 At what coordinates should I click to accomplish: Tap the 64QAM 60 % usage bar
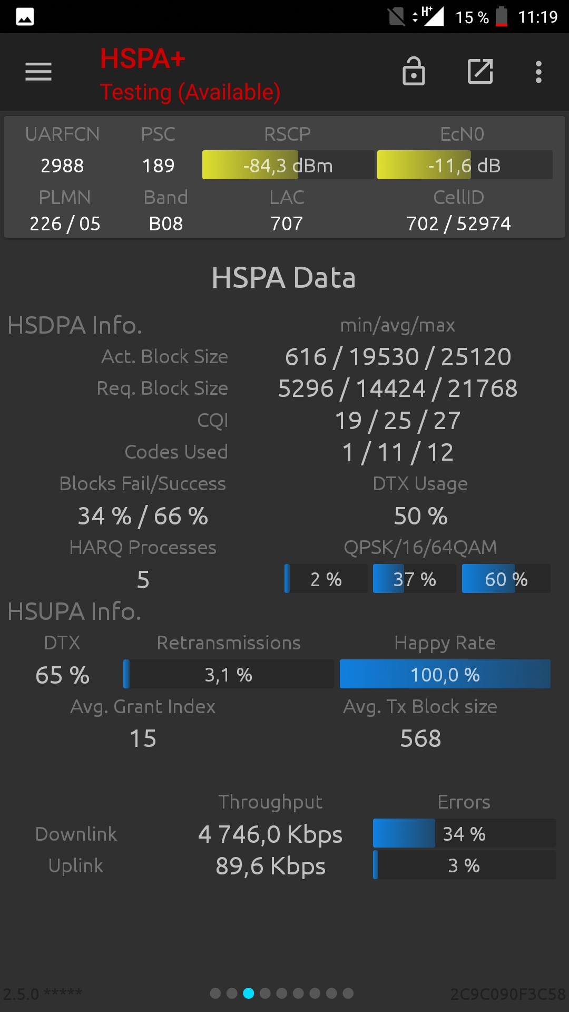506,579
